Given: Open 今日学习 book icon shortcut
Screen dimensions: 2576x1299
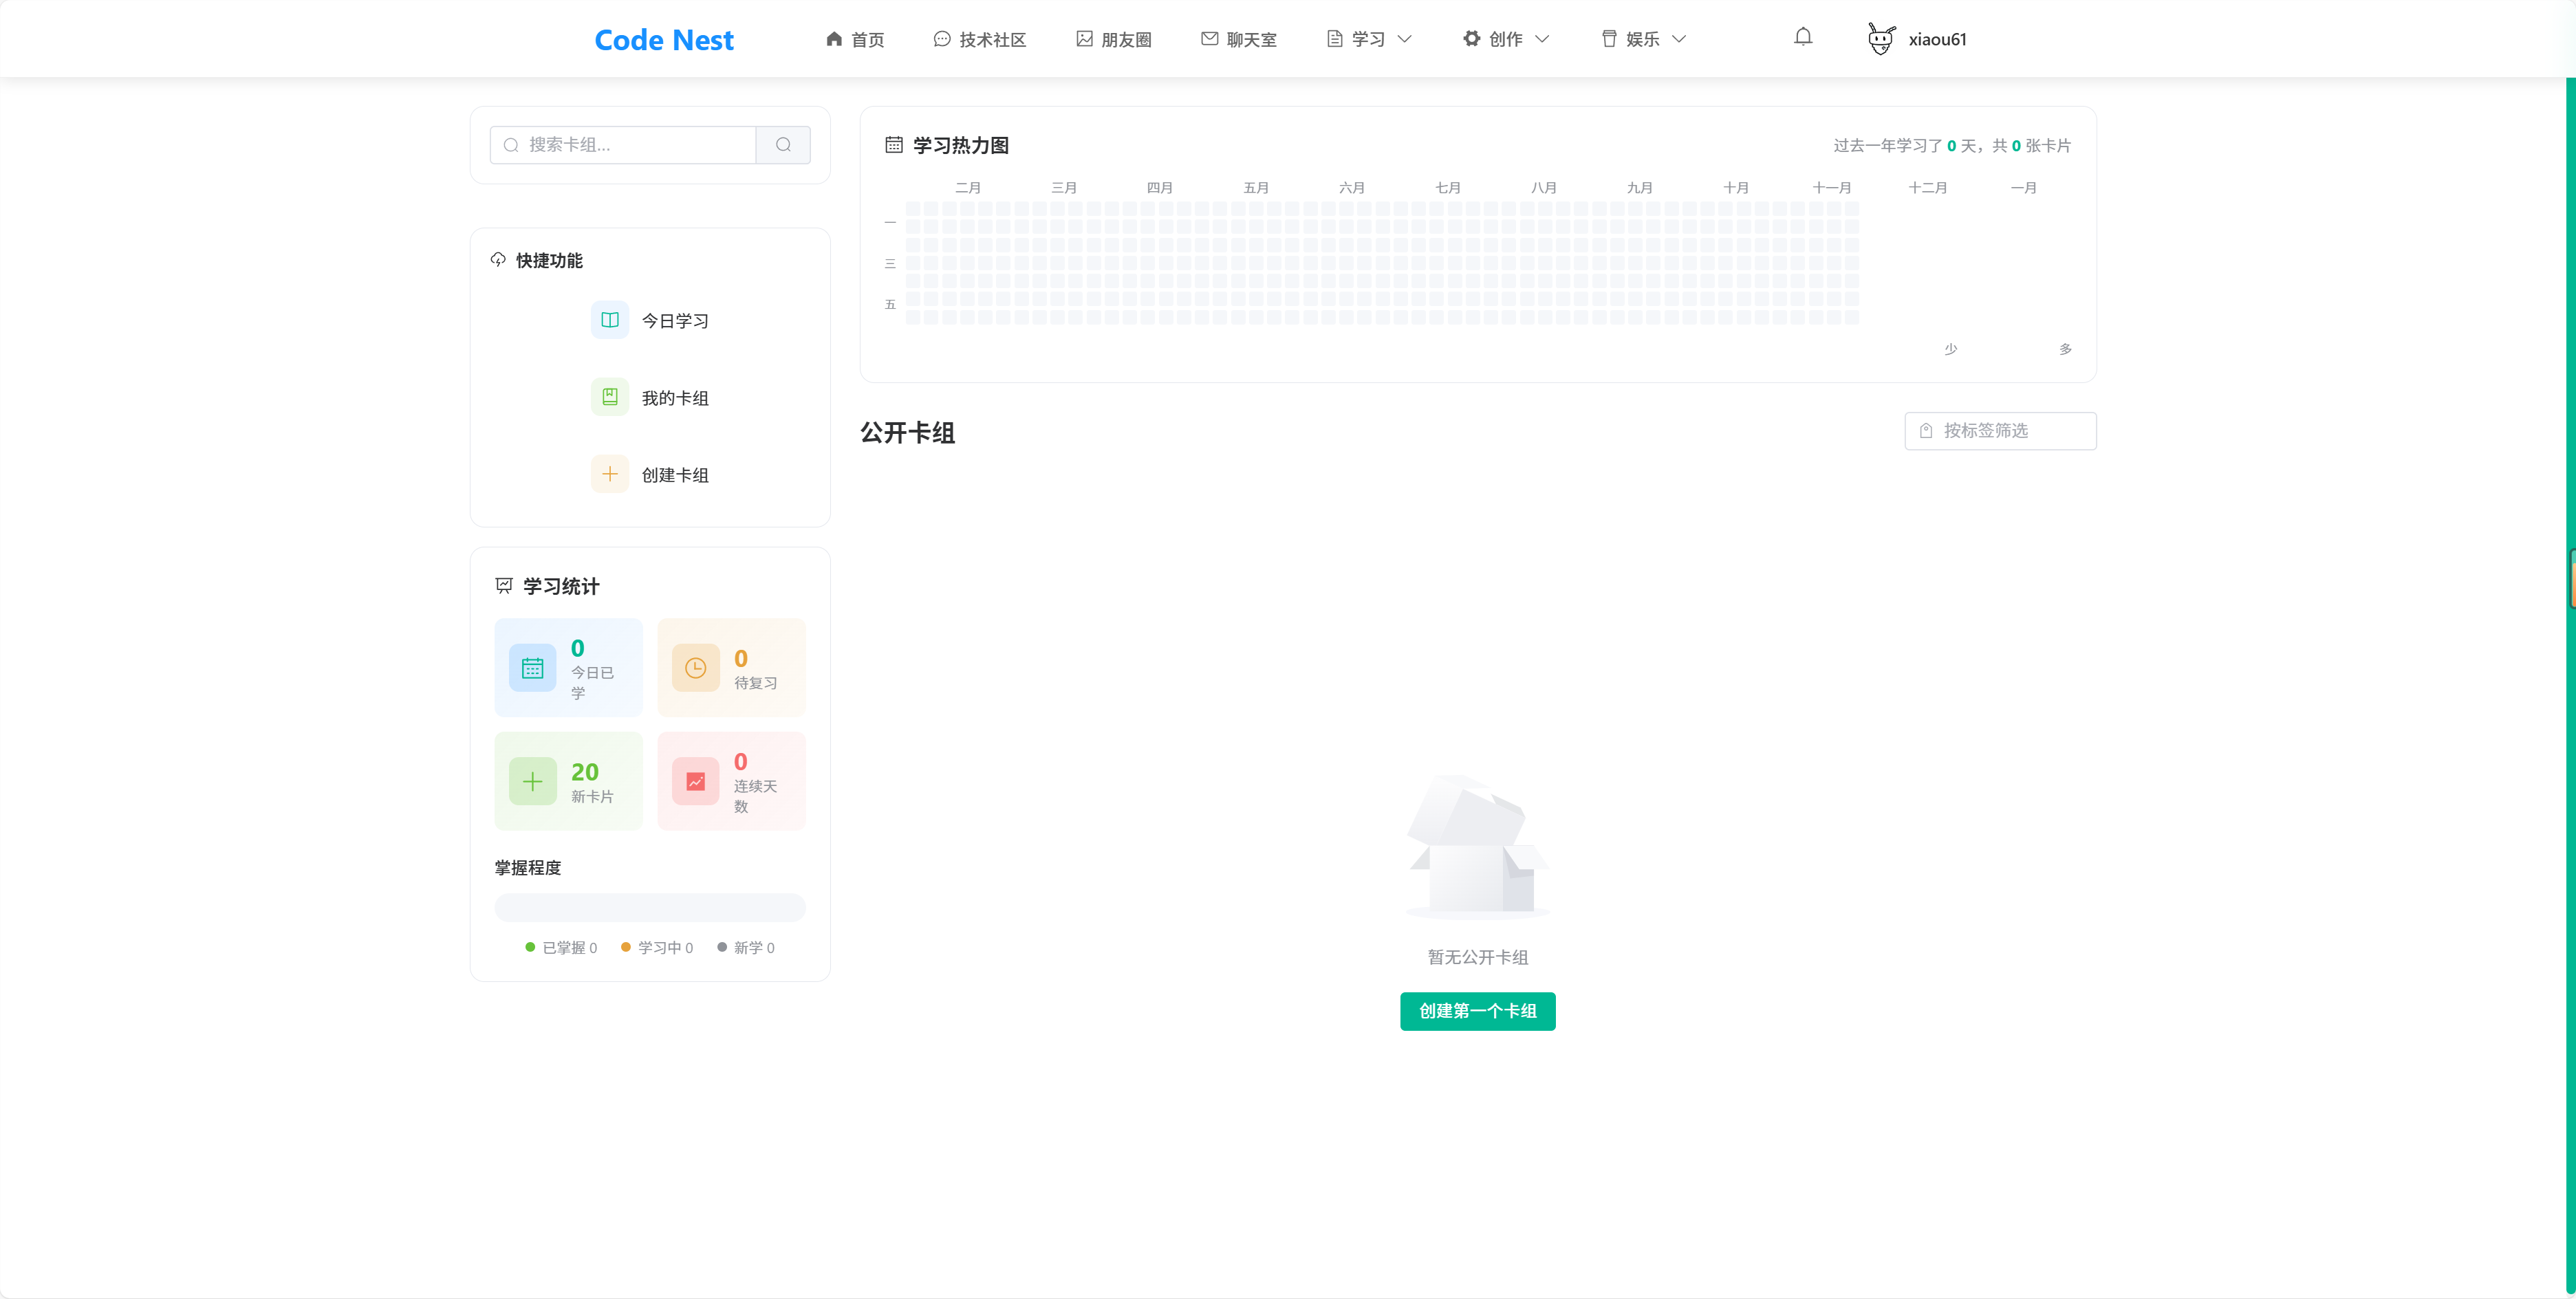Looking at the screenshot, I should 610,320.
